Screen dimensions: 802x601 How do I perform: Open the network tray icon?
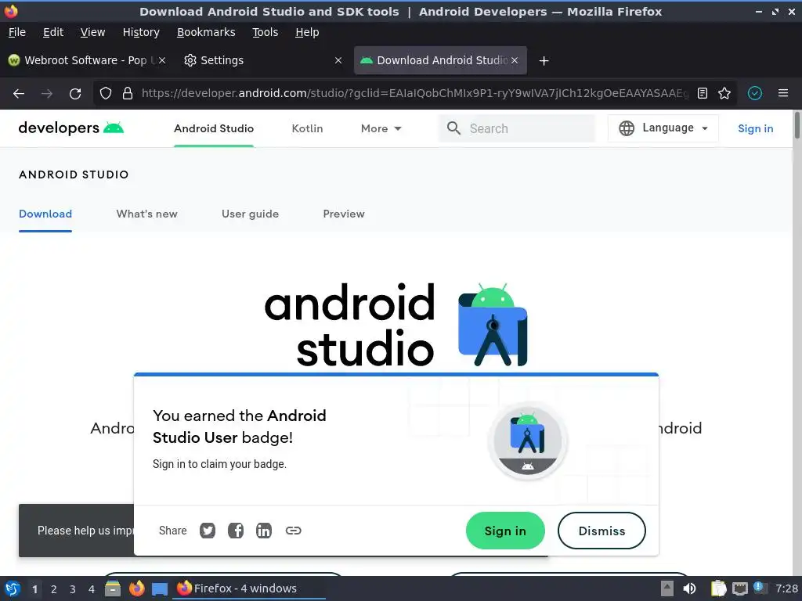739,588
